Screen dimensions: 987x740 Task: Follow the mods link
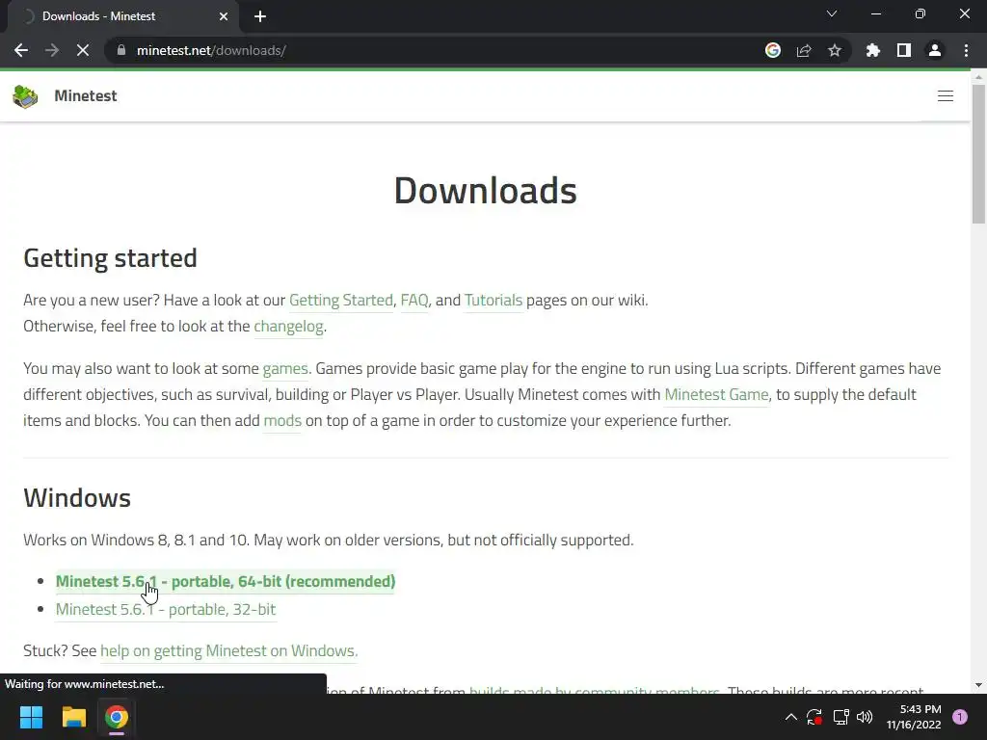point(282,420)
